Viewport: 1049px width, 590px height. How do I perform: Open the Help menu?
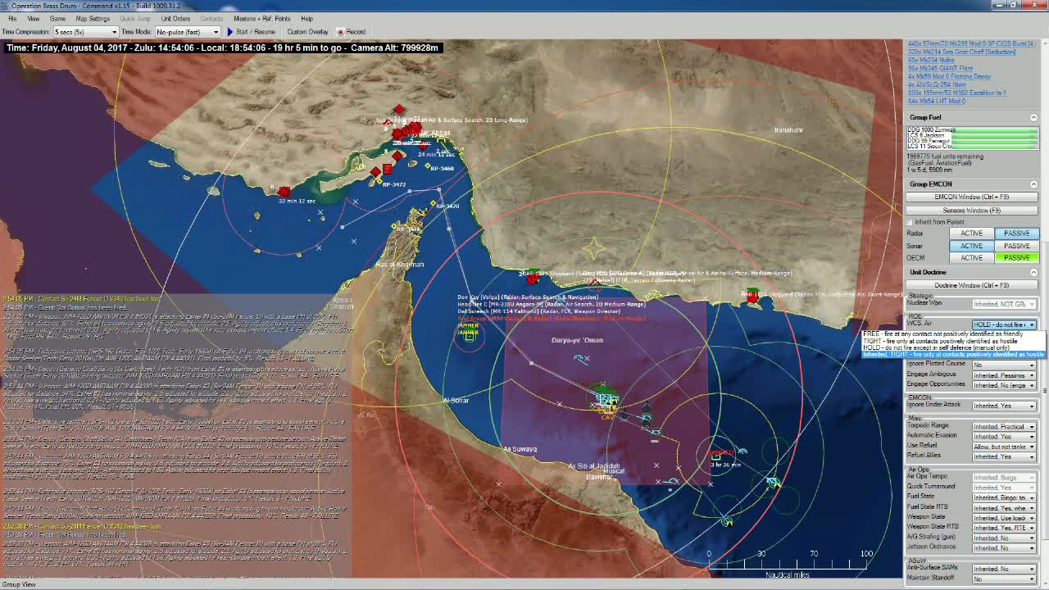coord(307,18)
